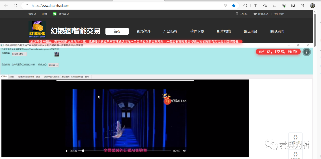Image resolution: width=321 pixels, height=159 pixels.
Task: Open the Screenshot capture icon
Action: pos(293,6)
